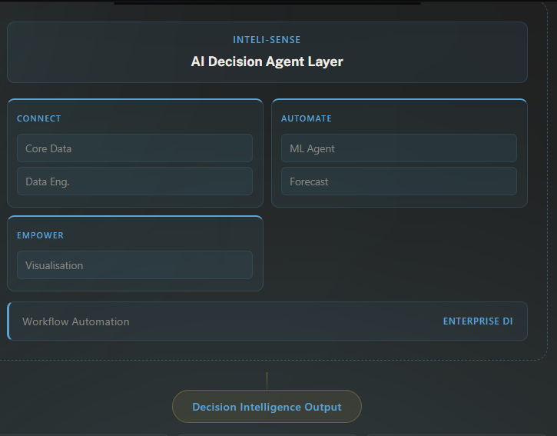Click the EMPOWER section heading
The width and height of the screenshot is (557, 436).
[x=40, y=235]
